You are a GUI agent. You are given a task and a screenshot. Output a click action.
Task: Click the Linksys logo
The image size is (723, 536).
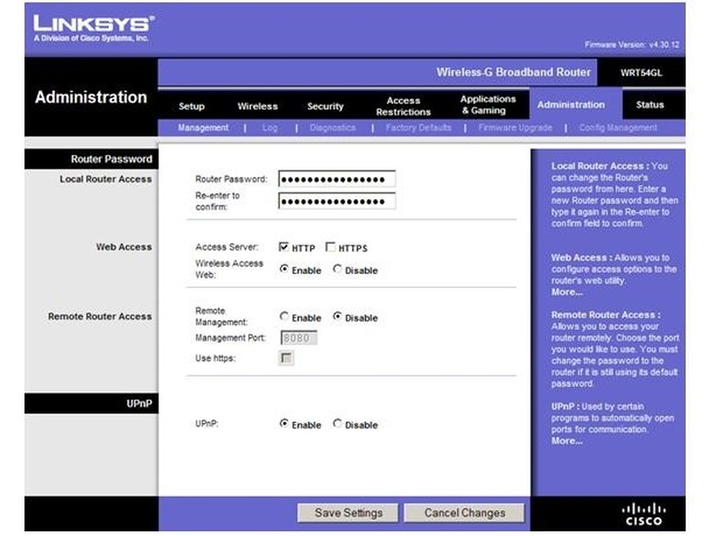click(93, 28)
